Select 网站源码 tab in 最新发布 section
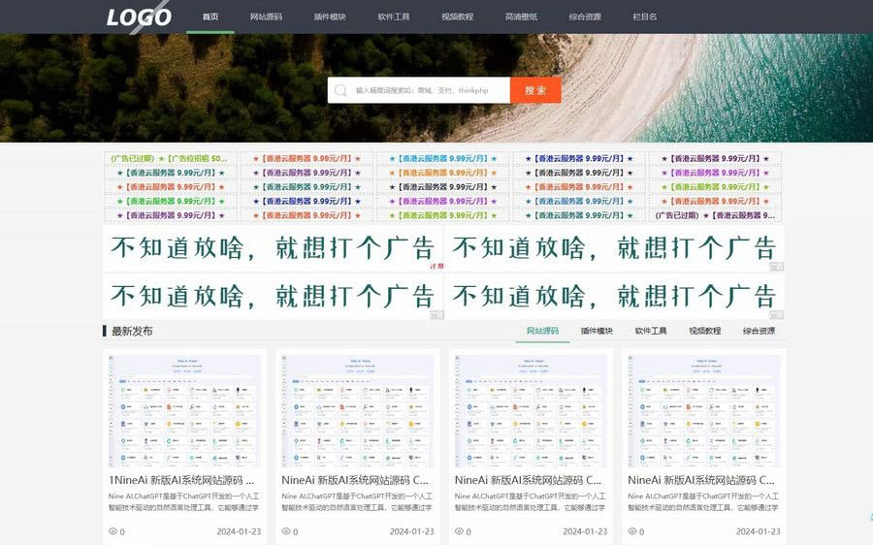 (542, 331)
